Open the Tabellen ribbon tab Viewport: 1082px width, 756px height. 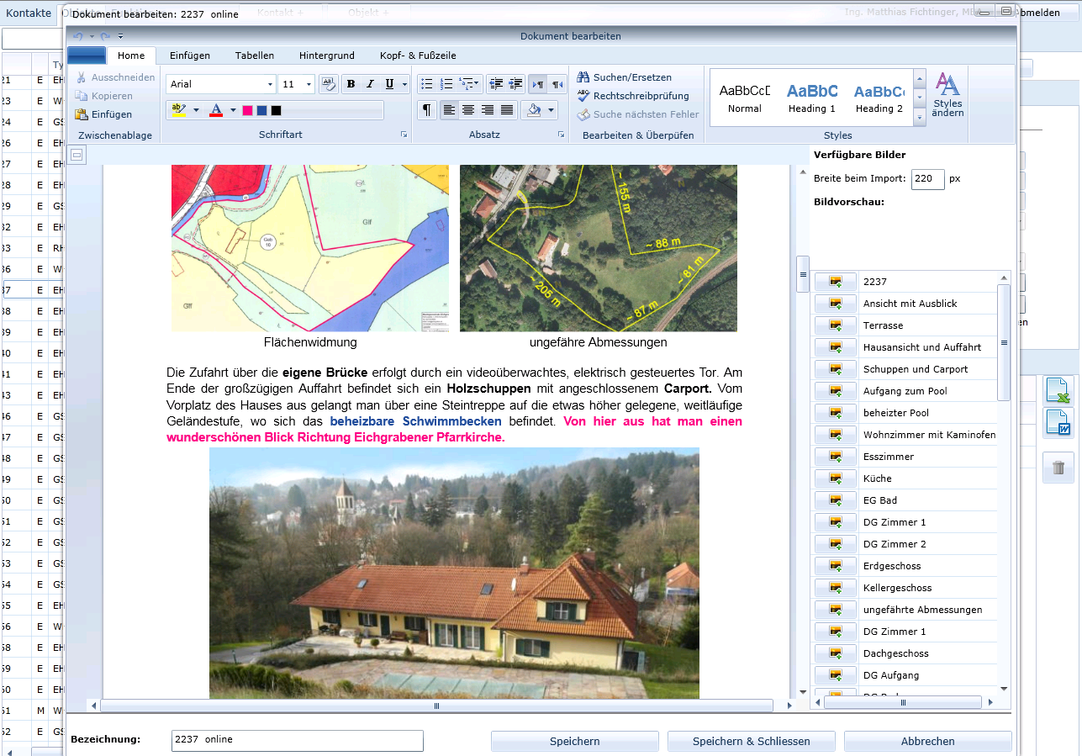click(255, 56)
